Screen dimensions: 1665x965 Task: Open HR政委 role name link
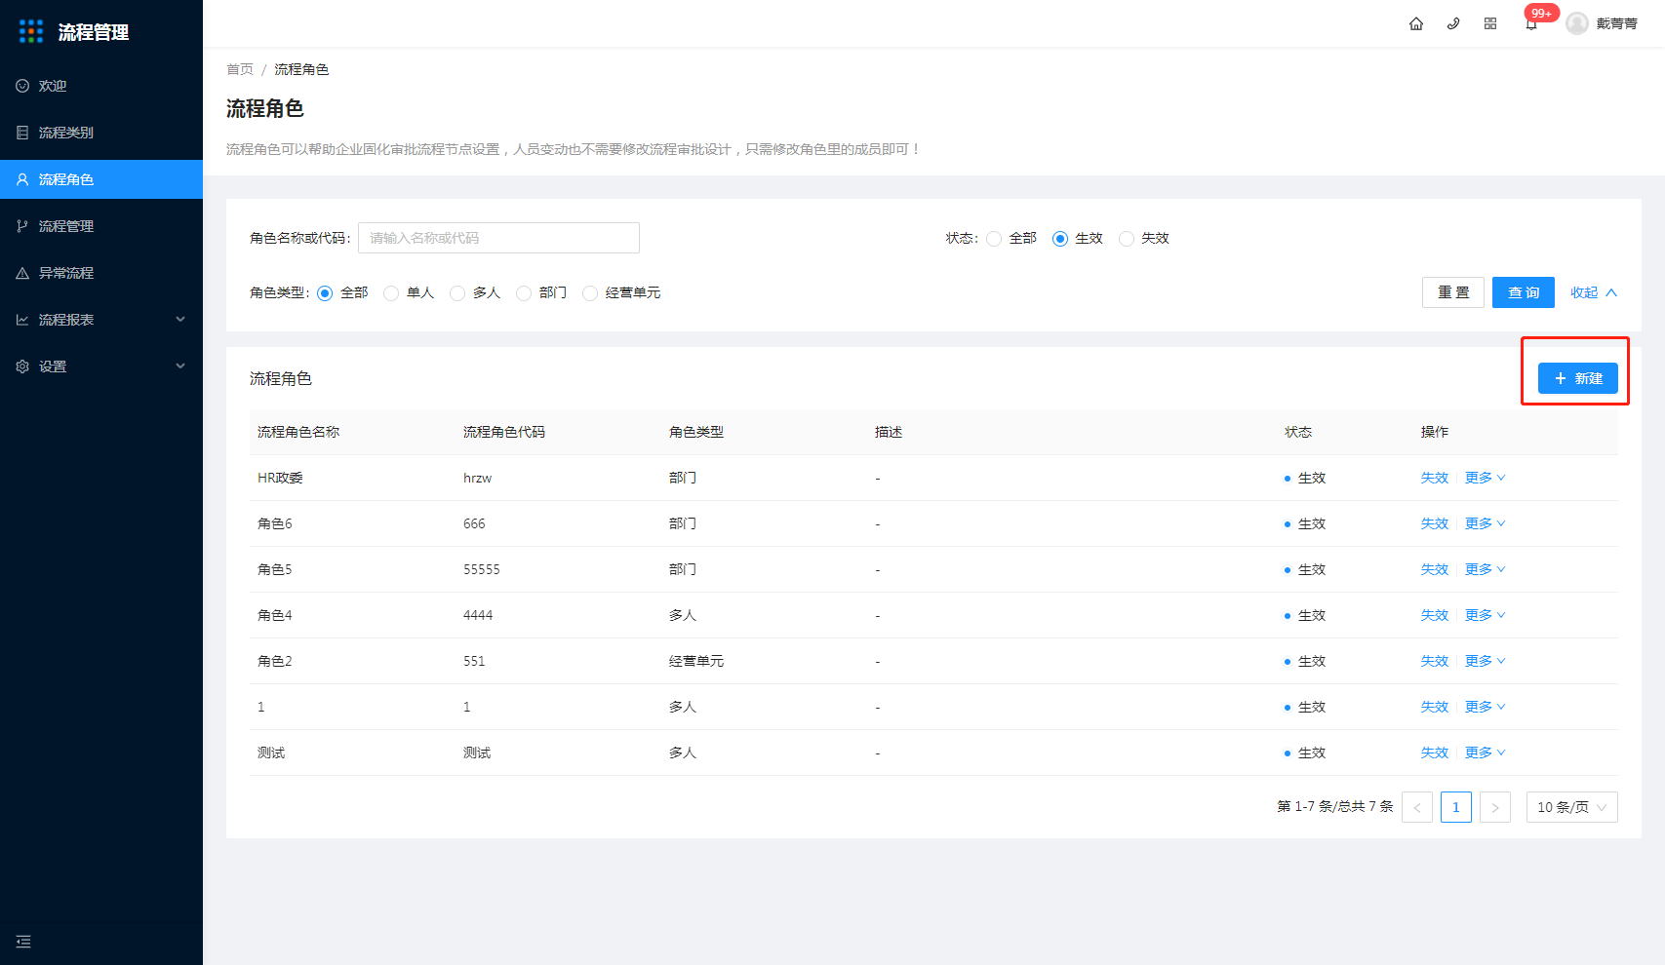pos(280,478)
